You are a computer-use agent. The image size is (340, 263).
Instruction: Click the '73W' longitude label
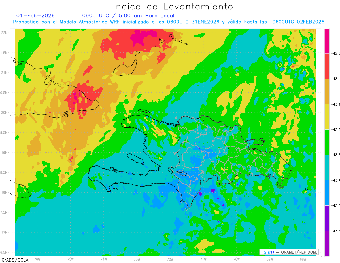tap(137, 259)
